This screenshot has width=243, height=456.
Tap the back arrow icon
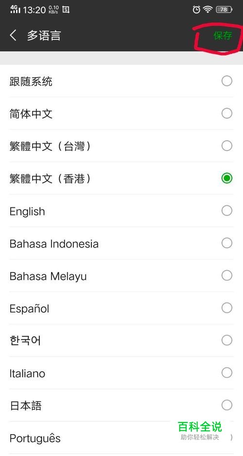click(13, 35)
